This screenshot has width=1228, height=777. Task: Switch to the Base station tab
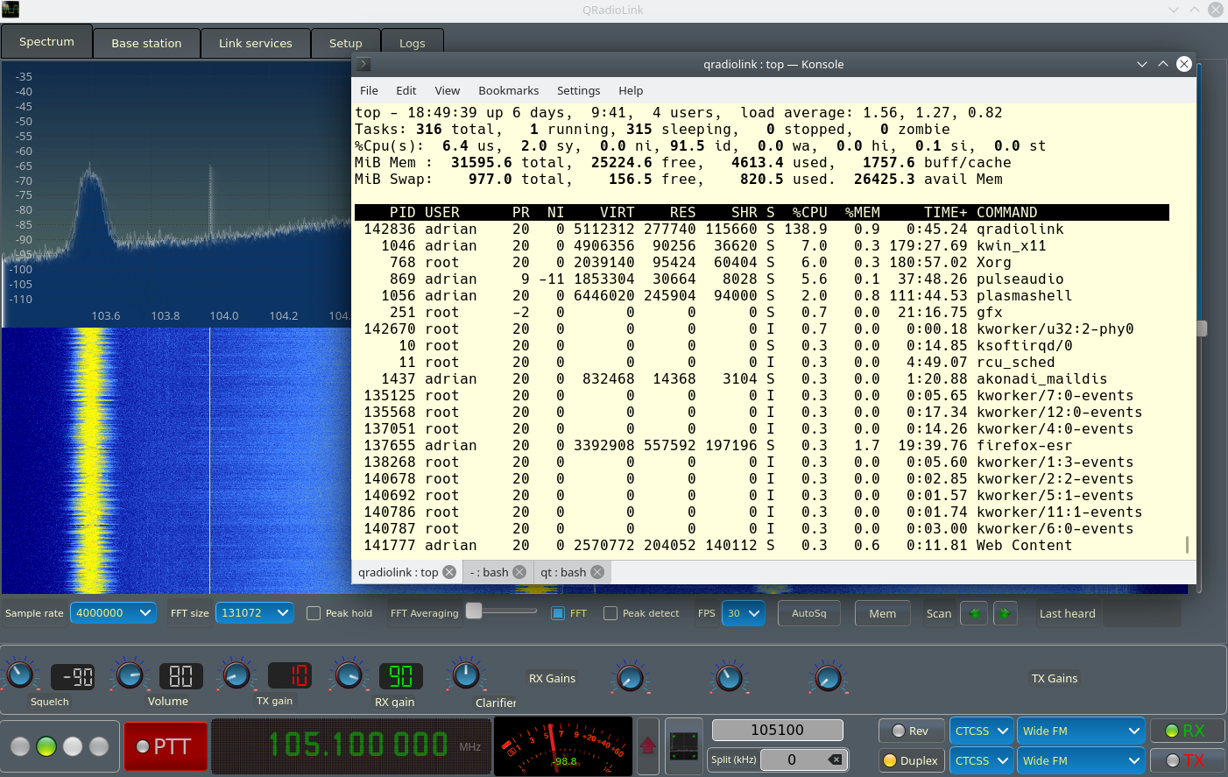coord(145,42)
